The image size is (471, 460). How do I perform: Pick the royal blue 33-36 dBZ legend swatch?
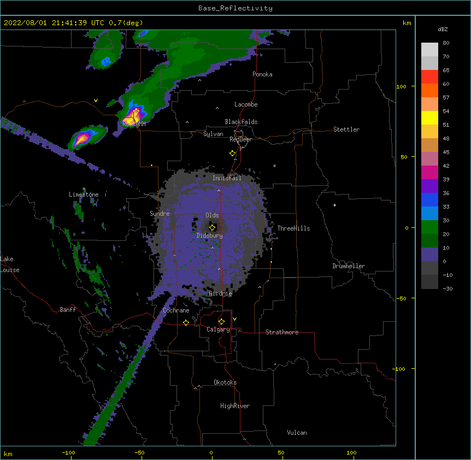point(429,199)
